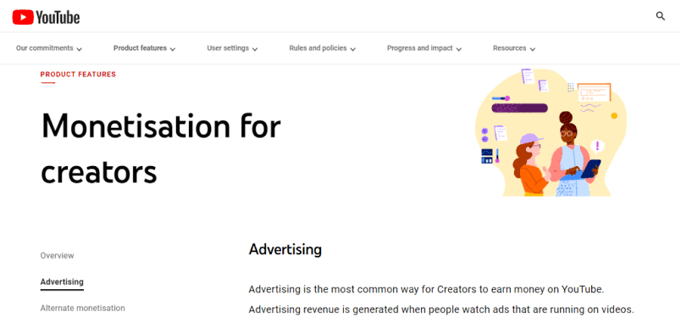Open the search magnifier icon

pyautogui.click(x=660, y=16)
